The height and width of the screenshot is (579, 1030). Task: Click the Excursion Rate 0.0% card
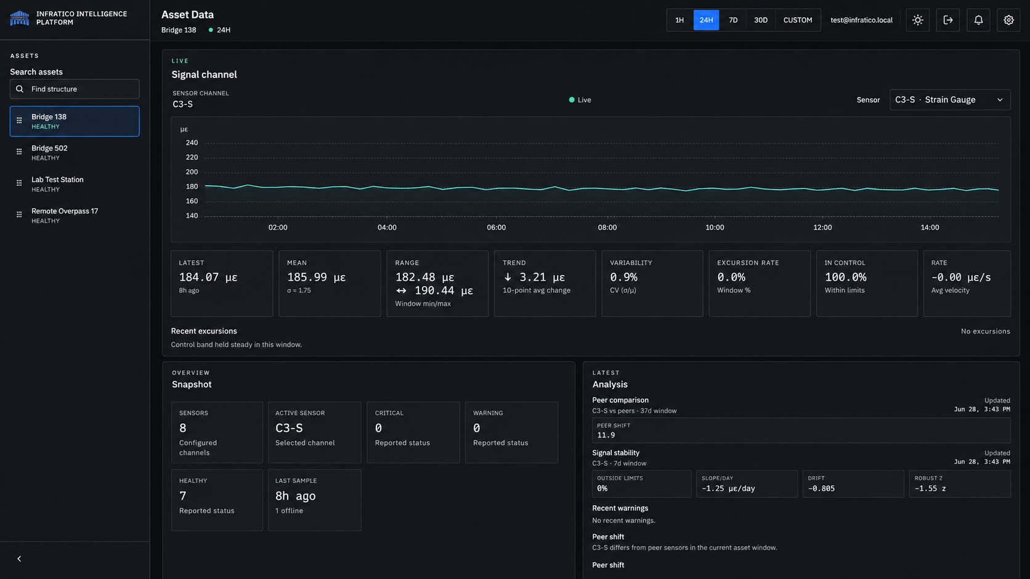coord(760,283)
